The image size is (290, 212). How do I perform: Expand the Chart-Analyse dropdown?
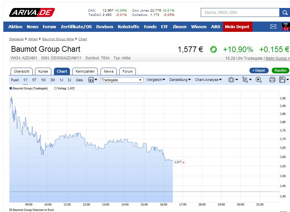[208, 80]
